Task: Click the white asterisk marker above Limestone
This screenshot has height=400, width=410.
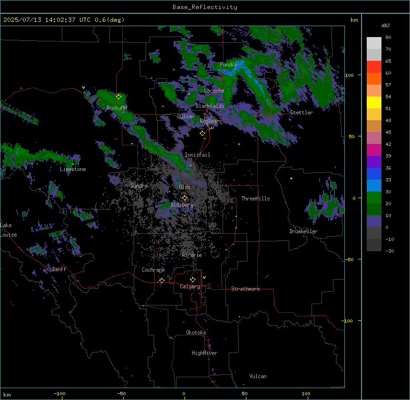Action: coord(73,164)
